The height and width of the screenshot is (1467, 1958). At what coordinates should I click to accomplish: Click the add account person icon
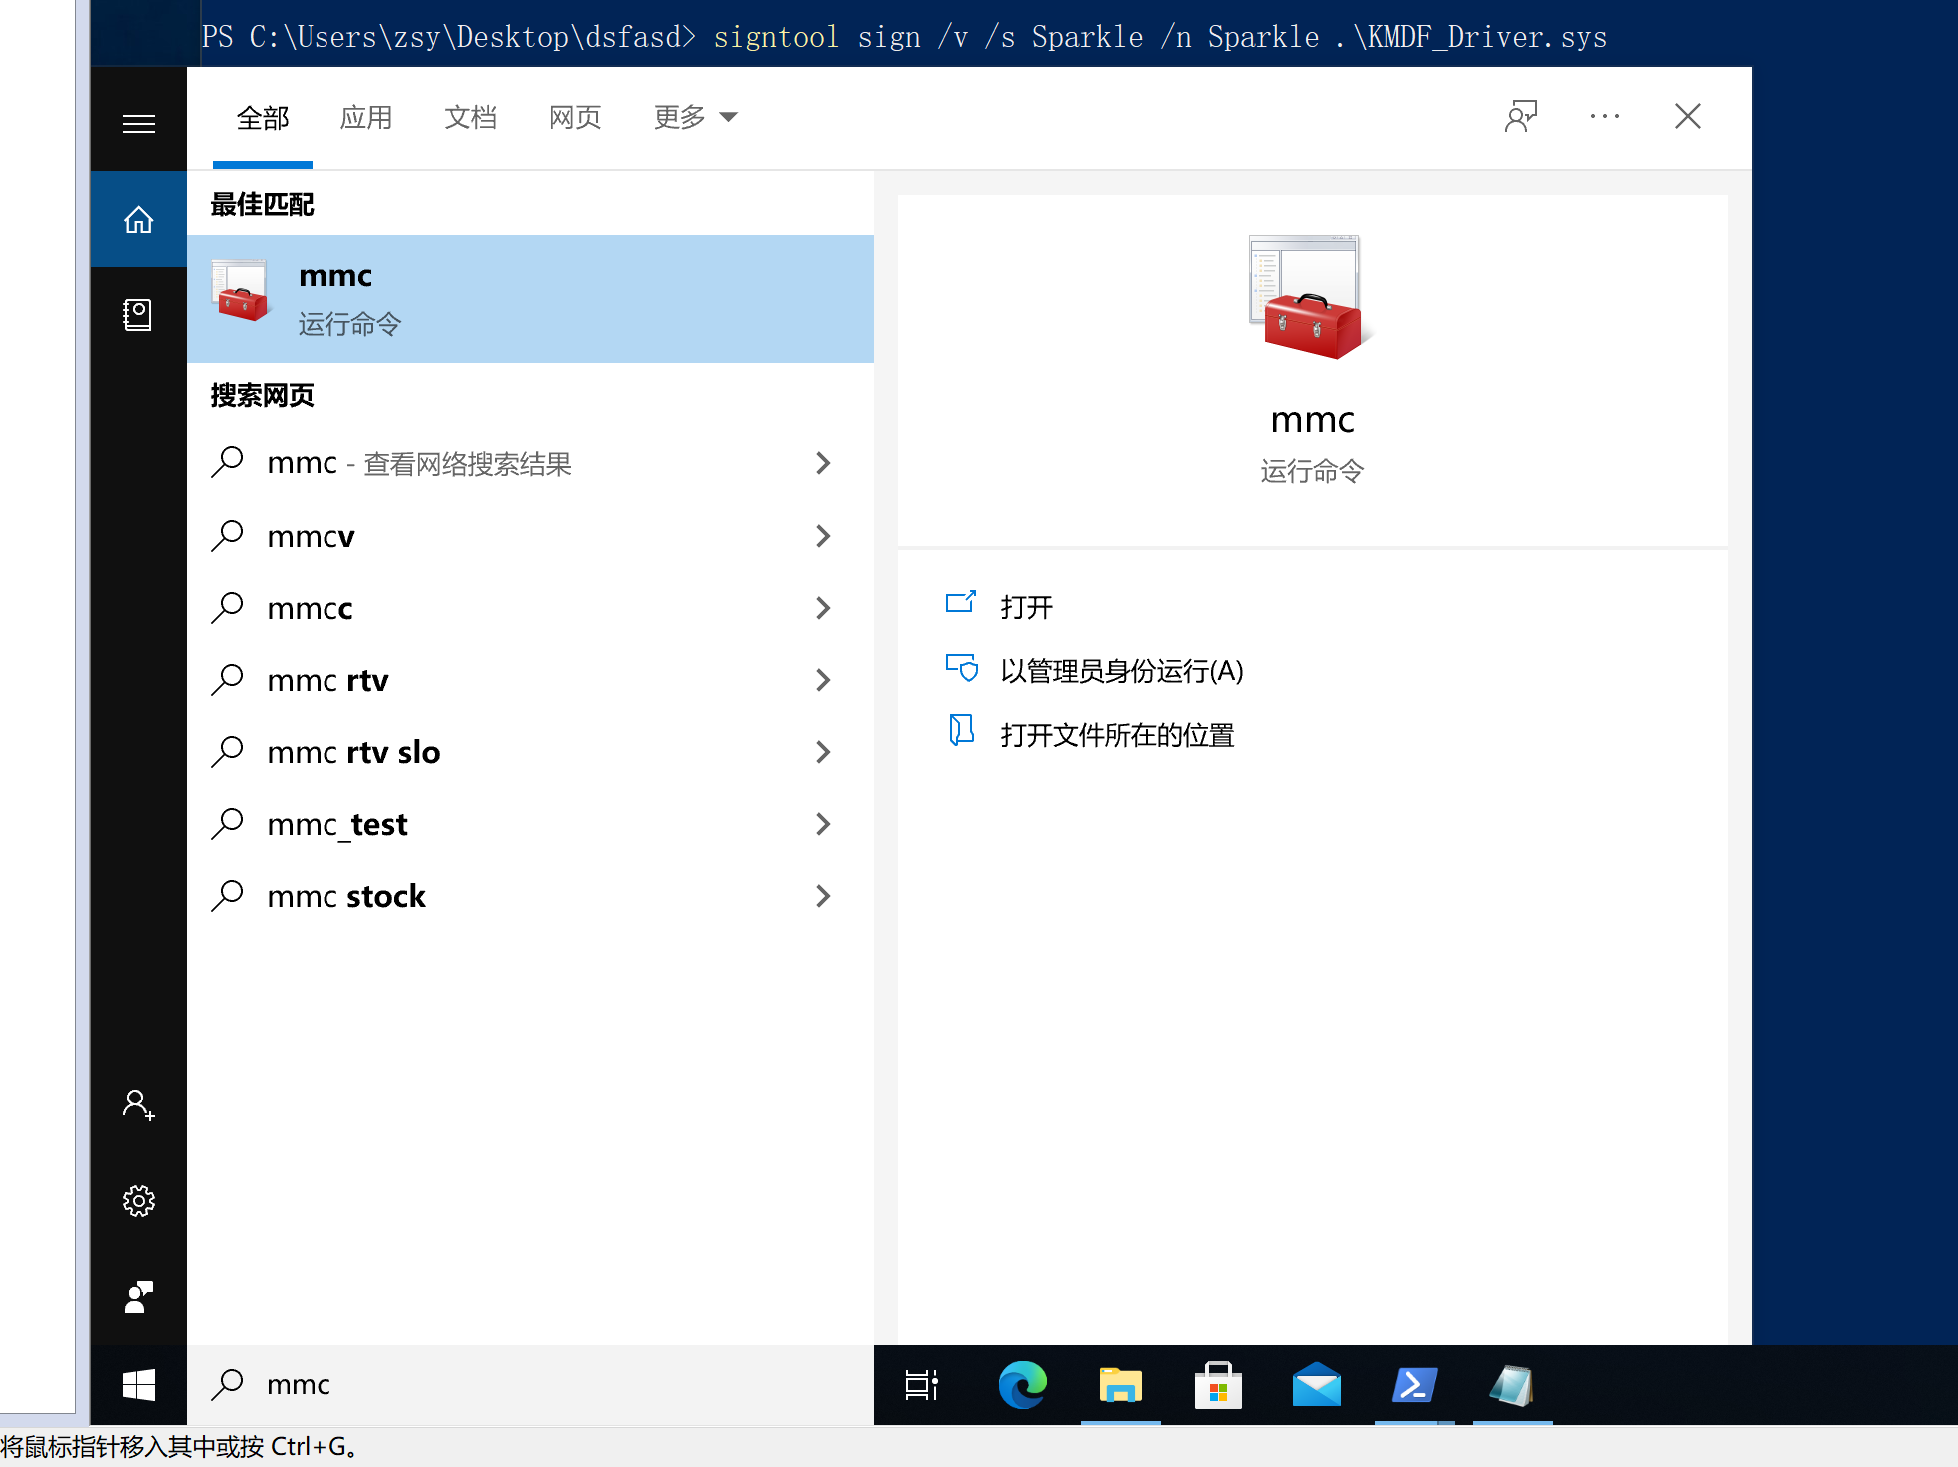(x=138, y=1105)
